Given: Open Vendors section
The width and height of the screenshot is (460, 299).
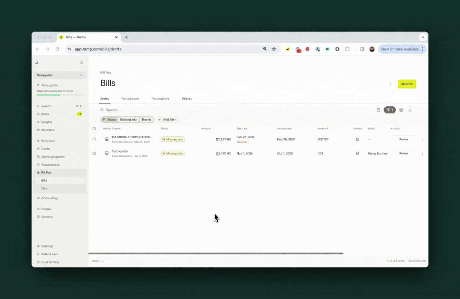Looking at the screenshot, I should (x=47, y=217).
